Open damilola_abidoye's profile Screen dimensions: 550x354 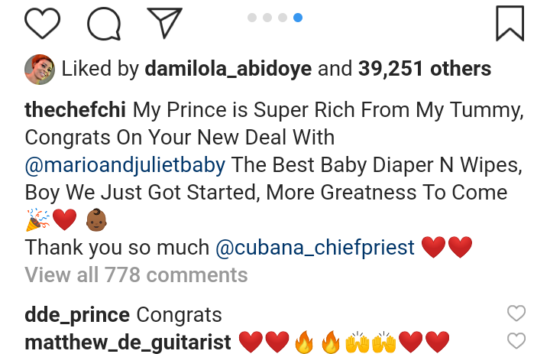tap(227, 70)
